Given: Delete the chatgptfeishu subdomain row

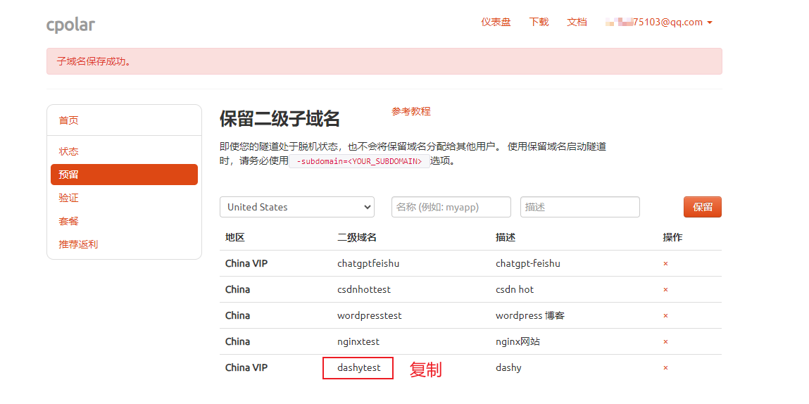Looking at the screenshot, I should (665, 264).
